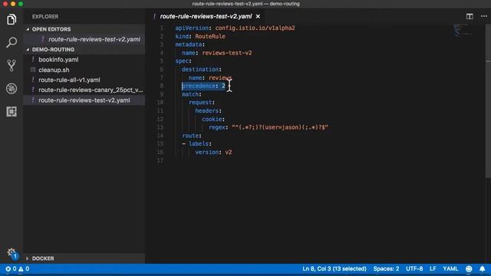Viewport: 491px width, 276px height.
Task: Click the EXPLORER panel title
Action: click(x=45, y=17)
